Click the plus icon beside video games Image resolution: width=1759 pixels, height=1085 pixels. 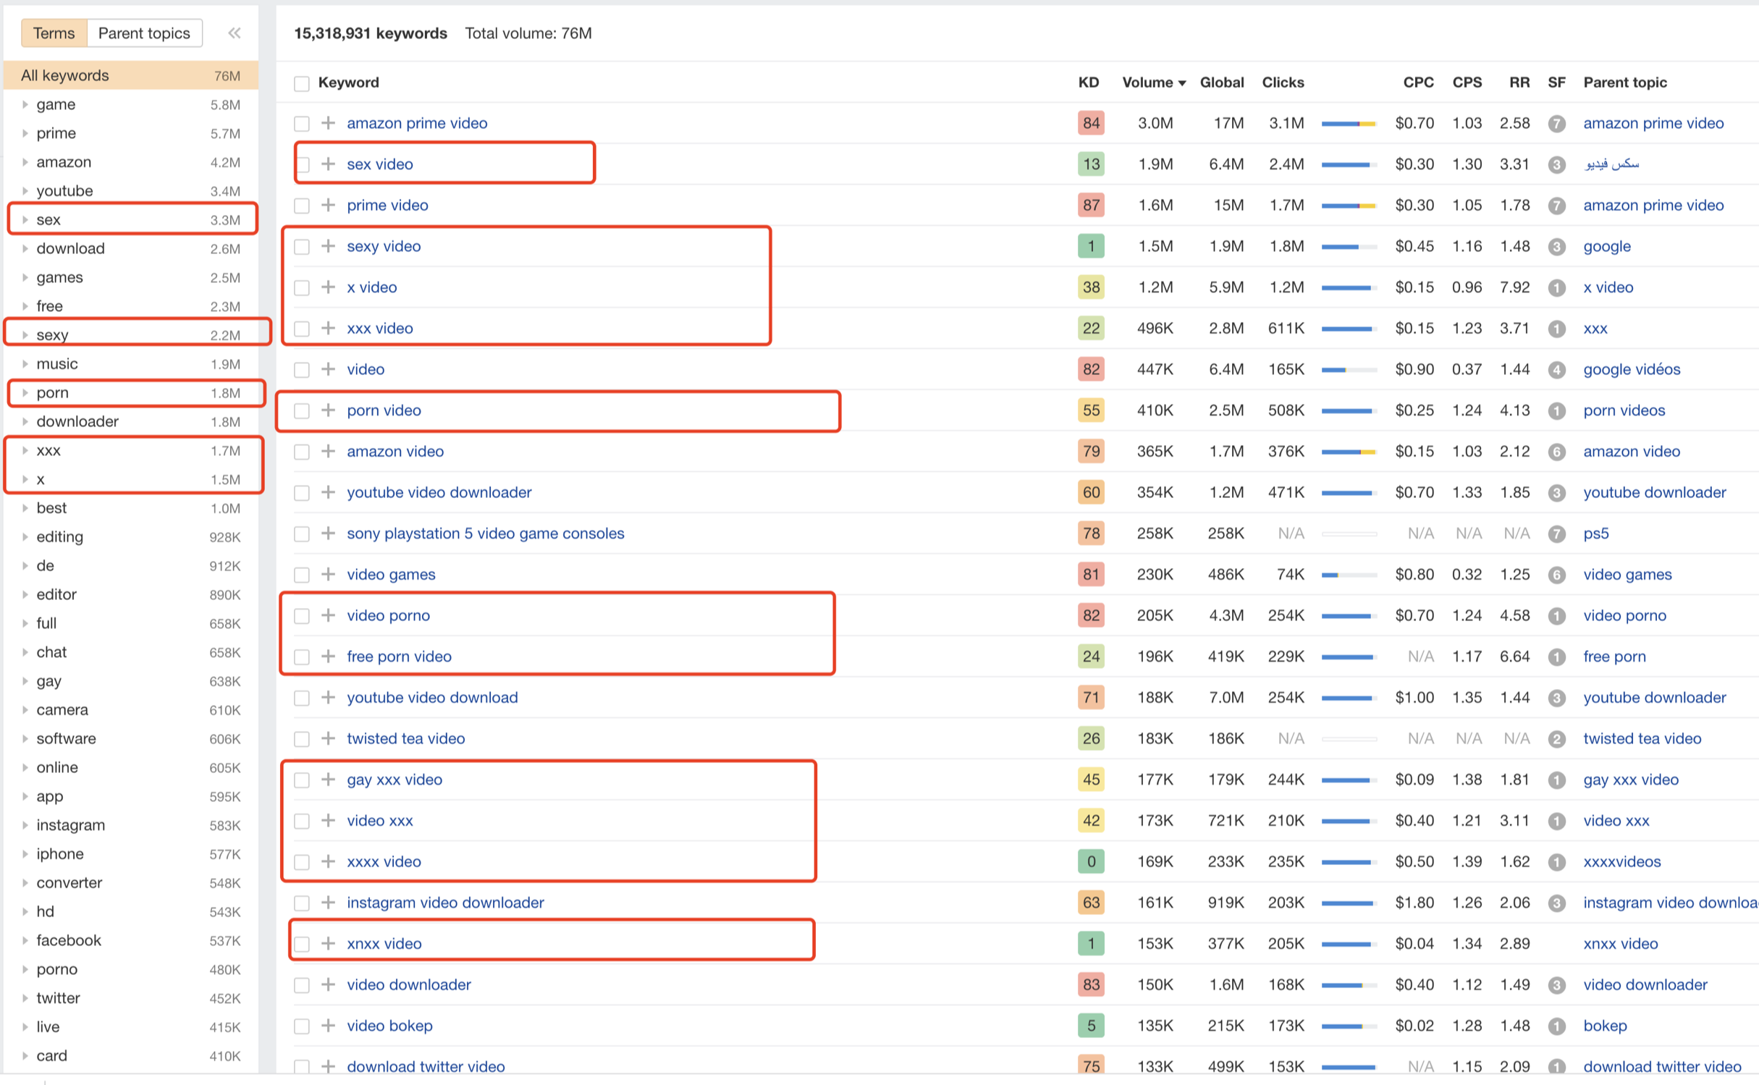328,574
